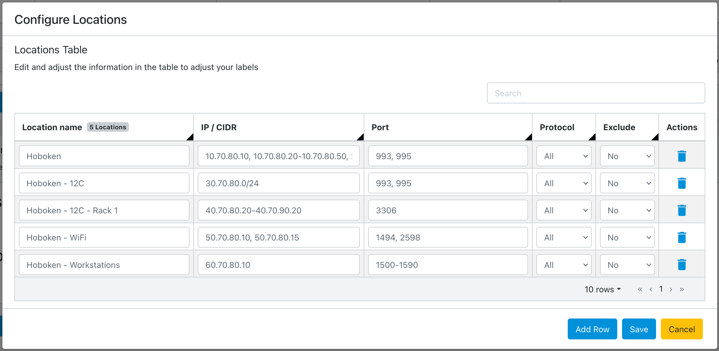Delete the Hoboken - WiFi row
Screen dimensions: 719x351
point(682,237)
